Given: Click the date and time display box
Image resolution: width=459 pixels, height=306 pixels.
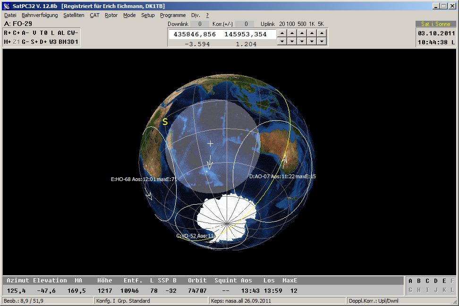Looking at the screenshot, I should 436,38.
